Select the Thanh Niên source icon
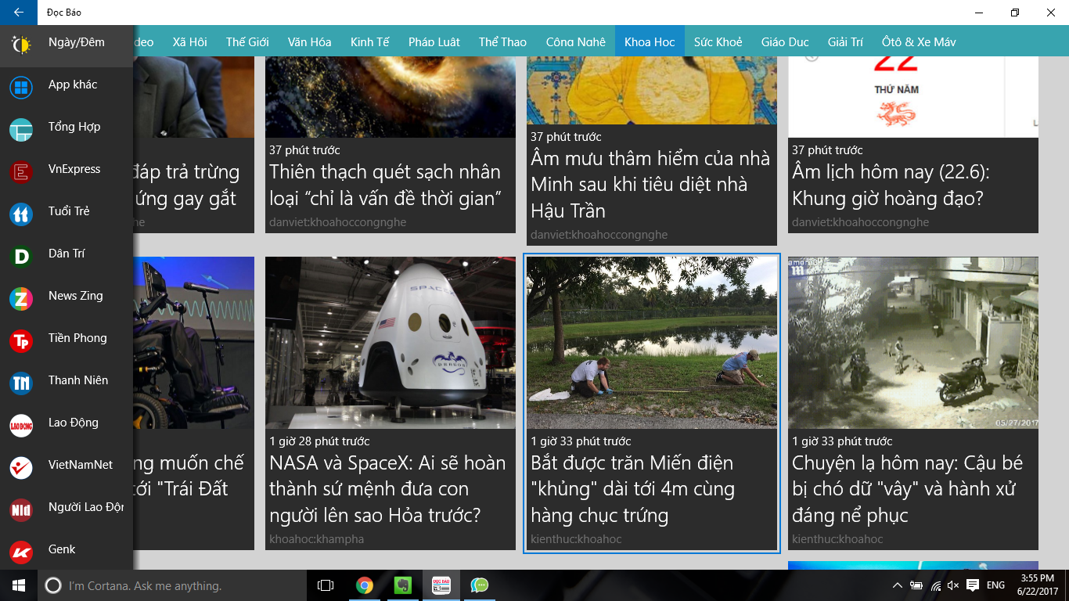This screenshot has height=601, width=1069. (21, 381)
